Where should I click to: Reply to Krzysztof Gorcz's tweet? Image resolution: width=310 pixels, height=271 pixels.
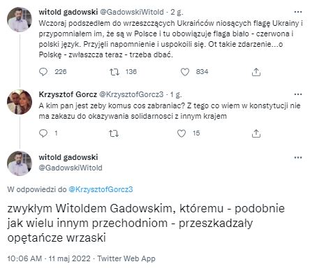pyautogui.click(x=43, y=133)
